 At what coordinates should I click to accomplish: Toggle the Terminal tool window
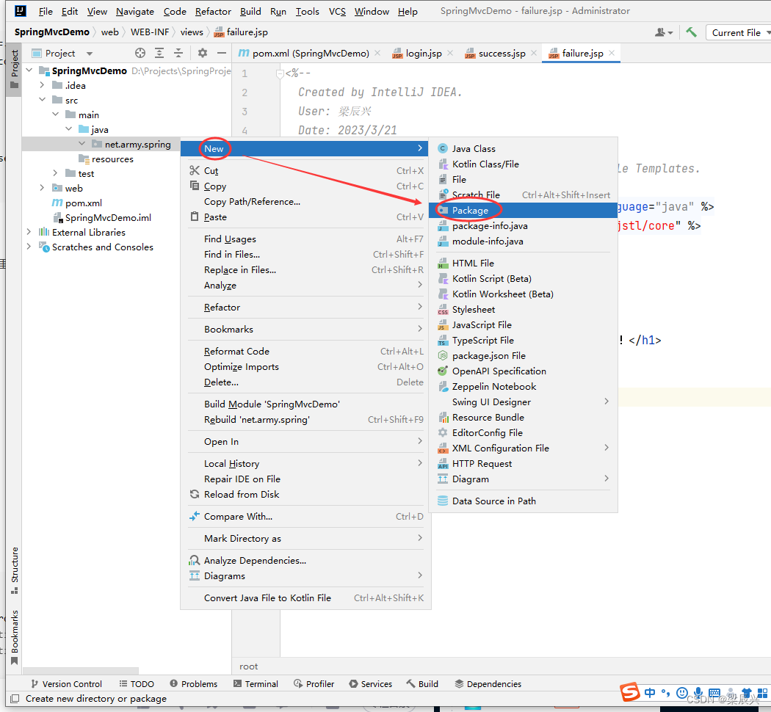(256, 683)
